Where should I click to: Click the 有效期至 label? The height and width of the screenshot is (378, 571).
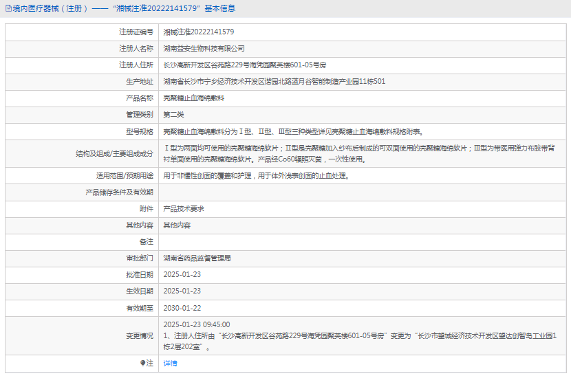coord(140,308)
